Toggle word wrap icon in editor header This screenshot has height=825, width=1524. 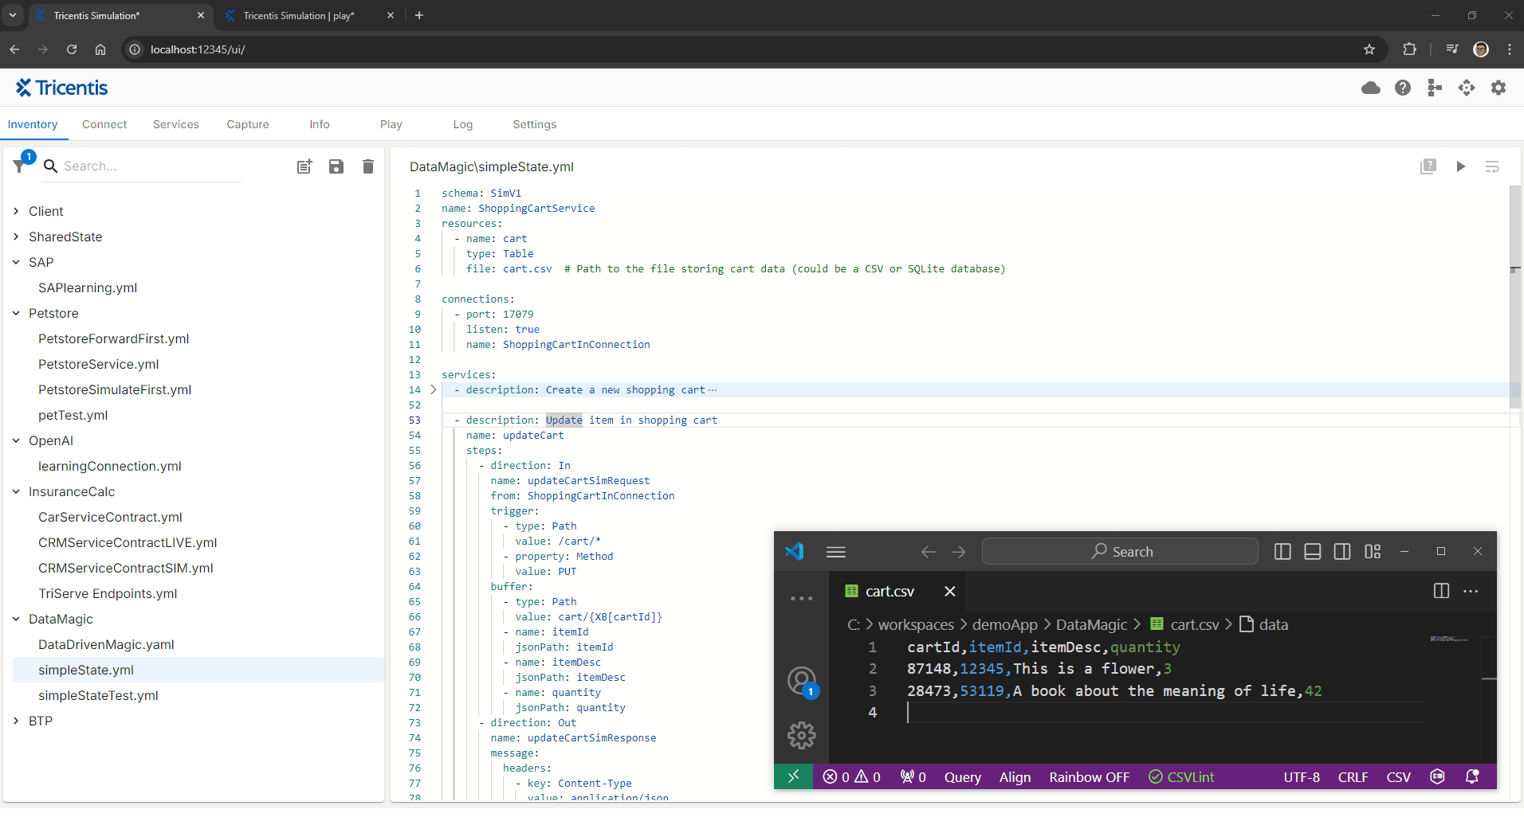1492,166
